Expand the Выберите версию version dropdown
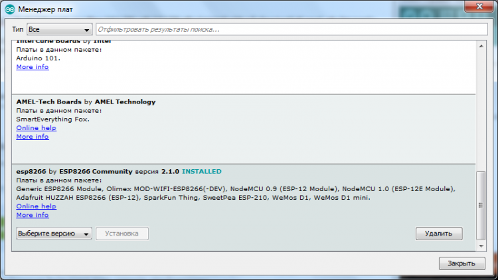This screenshot has height=280, width=498. pyautogui.click(x=54, y=234)
